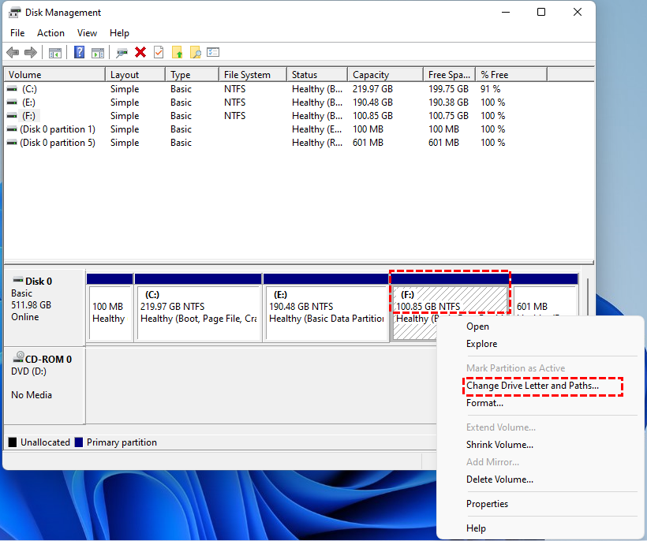
Task: Select Shrink Volume from context menu
Action: [499, 445]
